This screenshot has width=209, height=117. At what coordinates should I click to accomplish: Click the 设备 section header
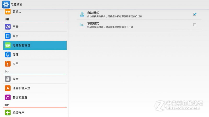7,19
